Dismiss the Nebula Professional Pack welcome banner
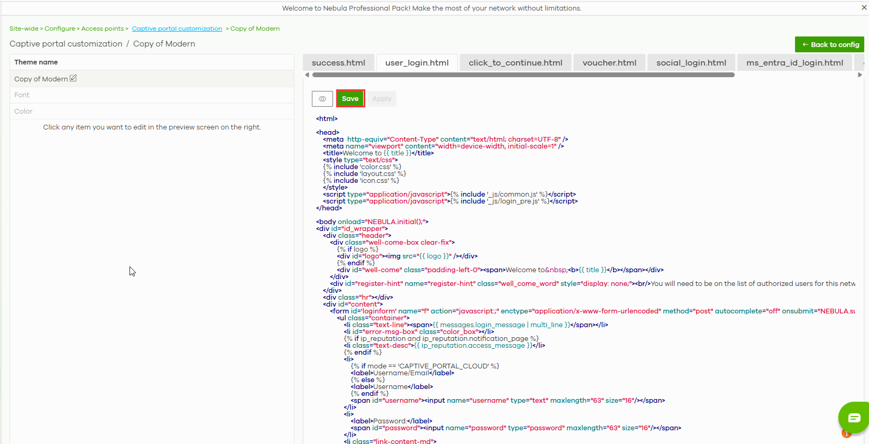This screenshot has width=869, height=444. tap(864, 8)
